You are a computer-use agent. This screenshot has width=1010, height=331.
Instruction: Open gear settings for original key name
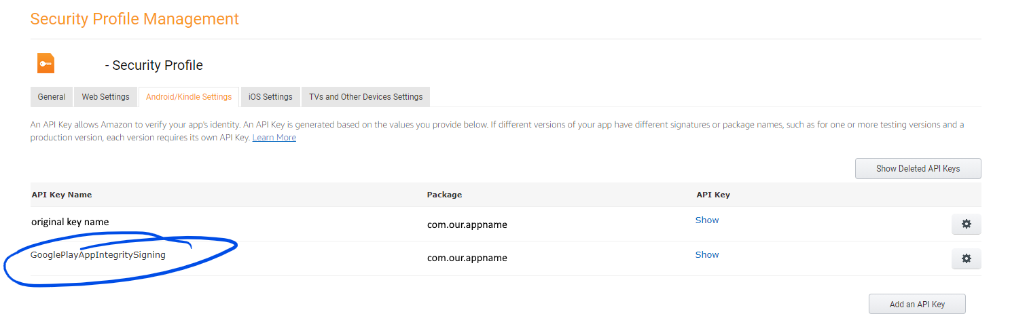pos(966,224)
